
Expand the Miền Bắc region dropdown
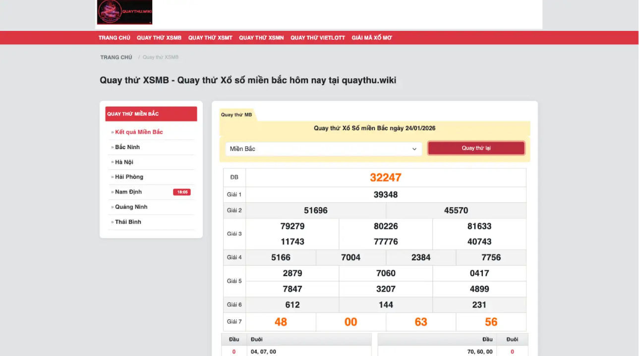(324, 149)
